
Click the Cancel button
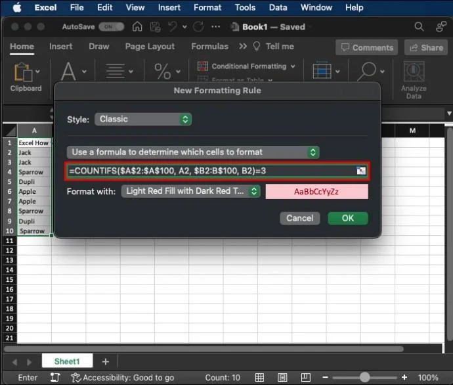pyautogui.click(x=299, y=218)
